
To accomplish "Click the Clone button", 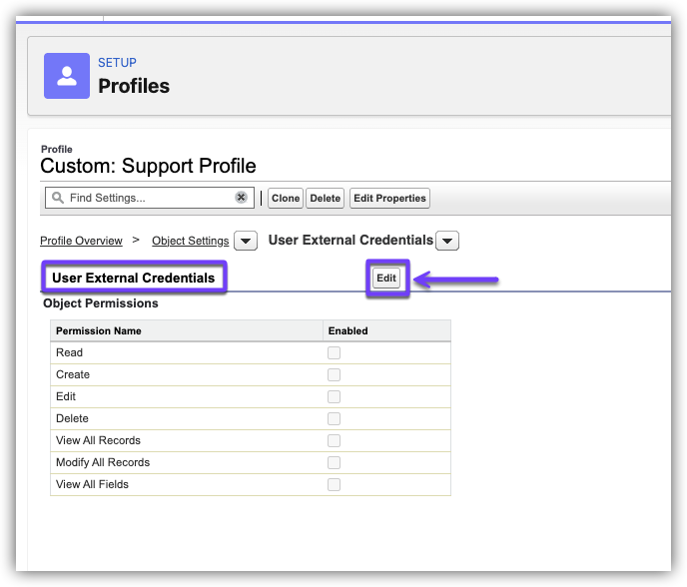I will coord(286,198).
